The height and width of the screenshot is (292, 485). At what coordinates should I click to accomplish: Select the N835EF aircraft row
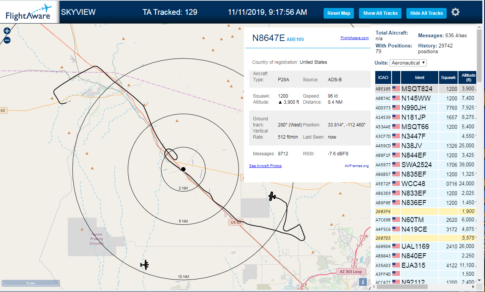(425, 174)
